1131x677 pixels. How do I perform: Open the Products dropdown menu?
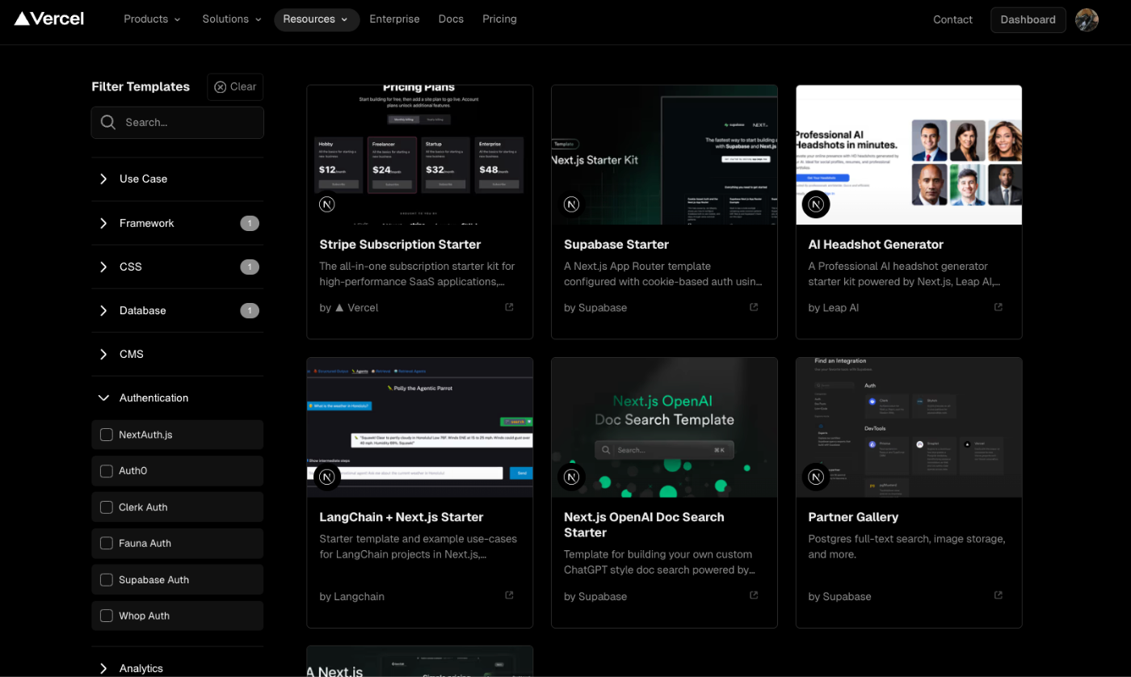tap(152, 19)
